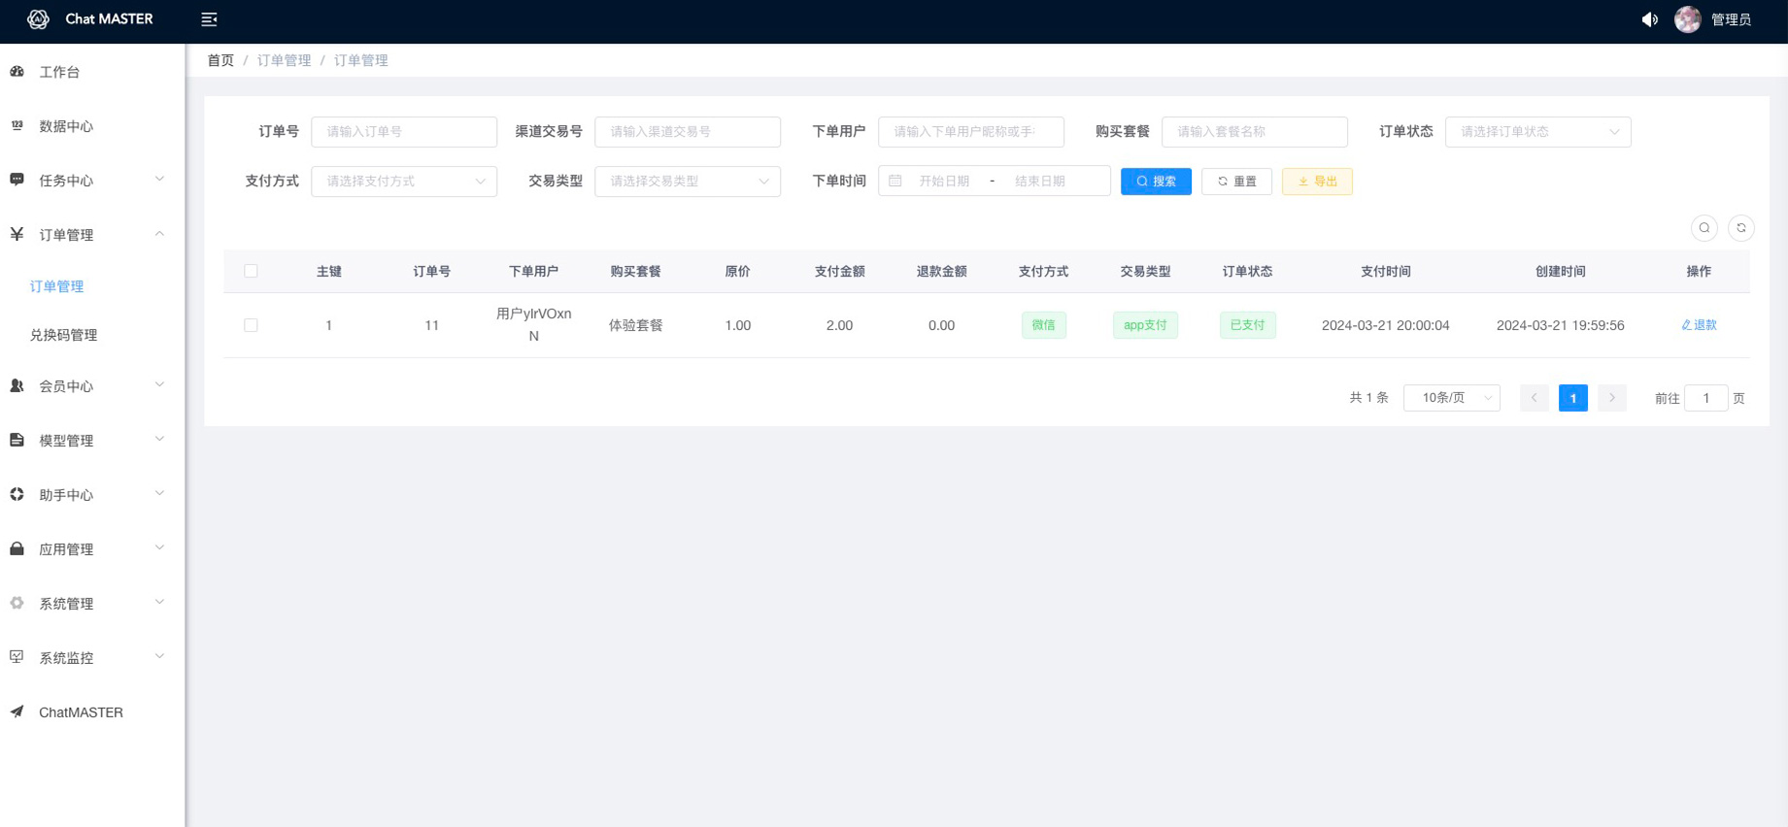Collapse the 订单管理 menu chevron
This screenshot has height=827, width=1788.
[x=160, y=234]
